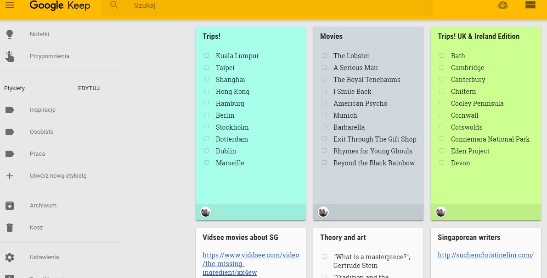The height and width of the screenshot is (278, 547).
Task: Expand the UK & Ireland list ellipsis
Action: (454, 175)
